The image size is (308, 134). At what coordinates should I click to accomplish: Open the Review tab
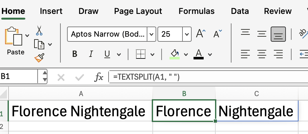(x=278, y=11)
